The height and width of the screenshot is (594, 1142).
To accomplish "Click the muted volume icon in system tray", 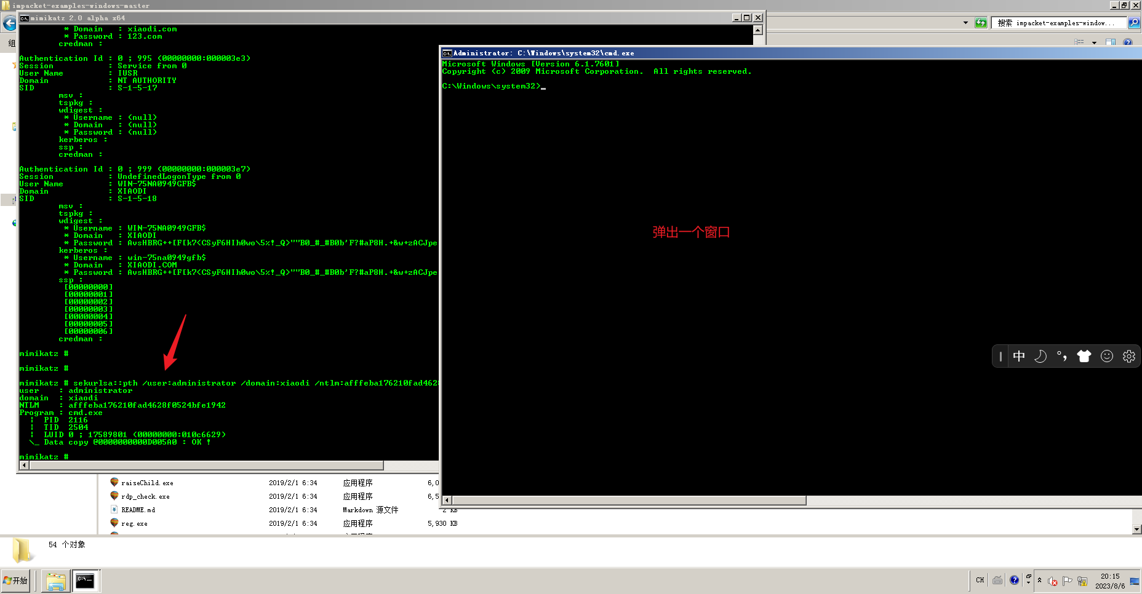I will (x=1053, y=580).
